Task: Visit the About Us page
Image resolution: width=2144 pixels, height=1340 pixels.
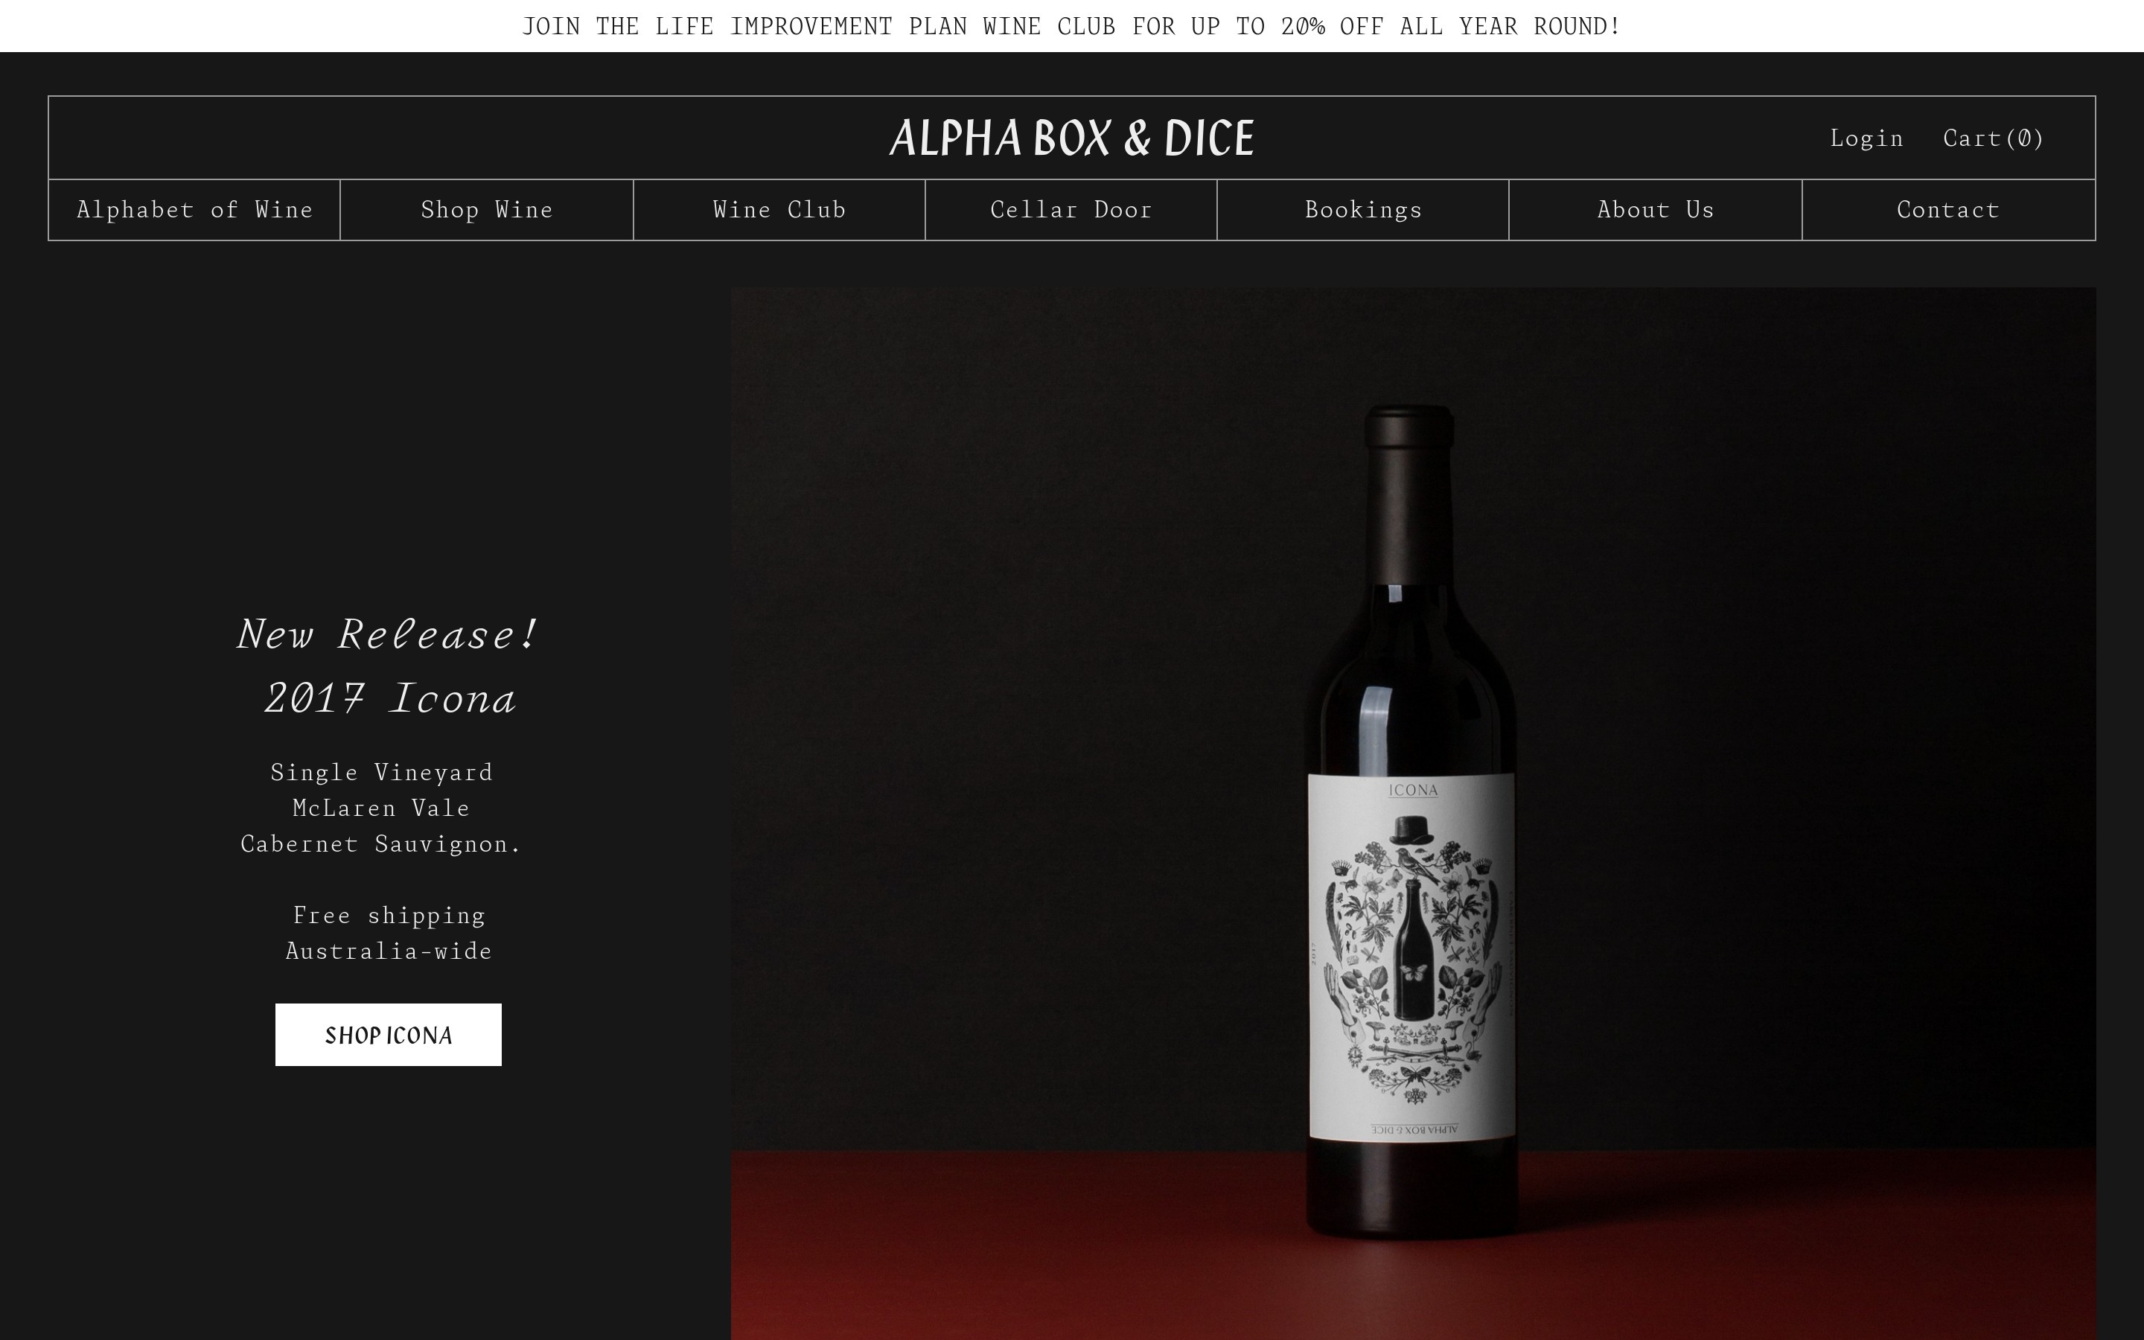Action: click(1655, 209)
